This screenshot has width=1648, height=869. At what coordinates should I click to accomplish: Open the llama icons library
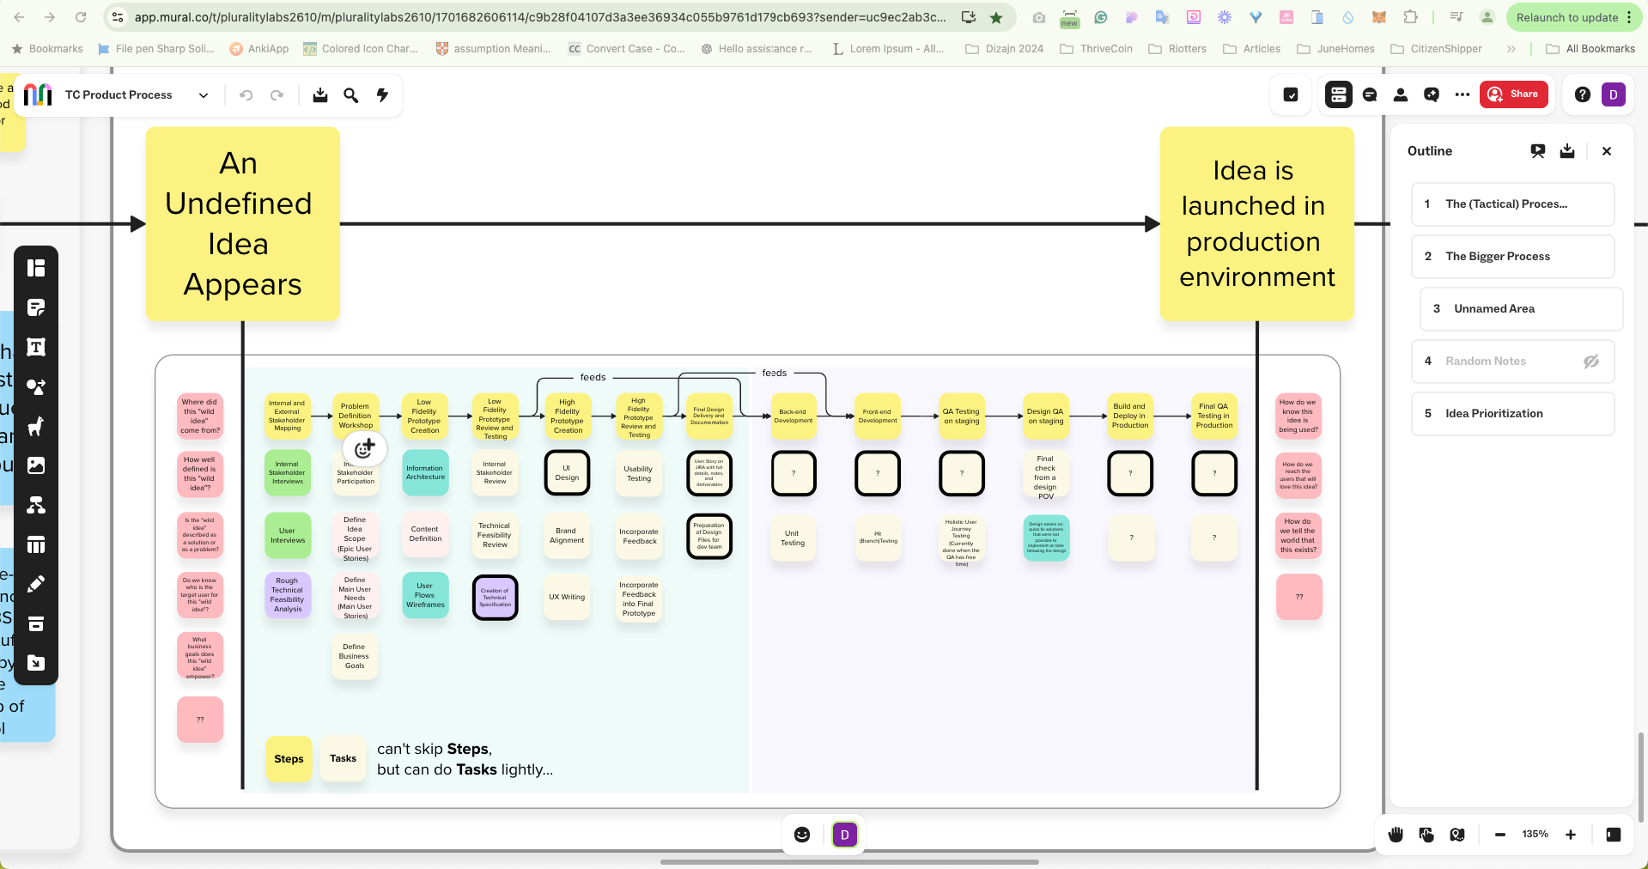(36, 426)
